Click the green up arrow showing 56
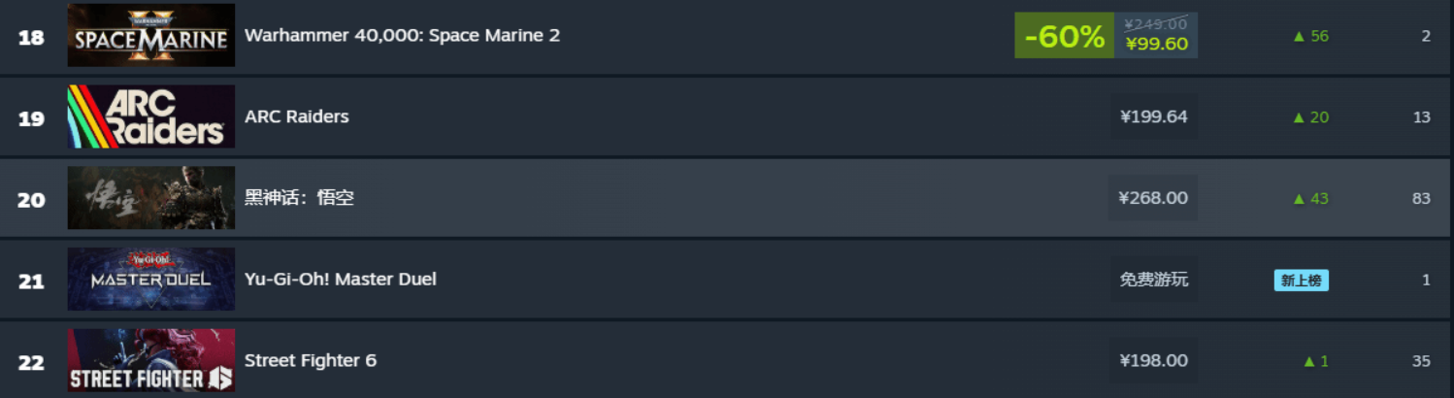 (x=1310, y=36)
